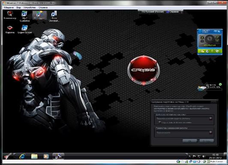
Task: Select the Компьютер desktop icon
Action: point(10,15)
